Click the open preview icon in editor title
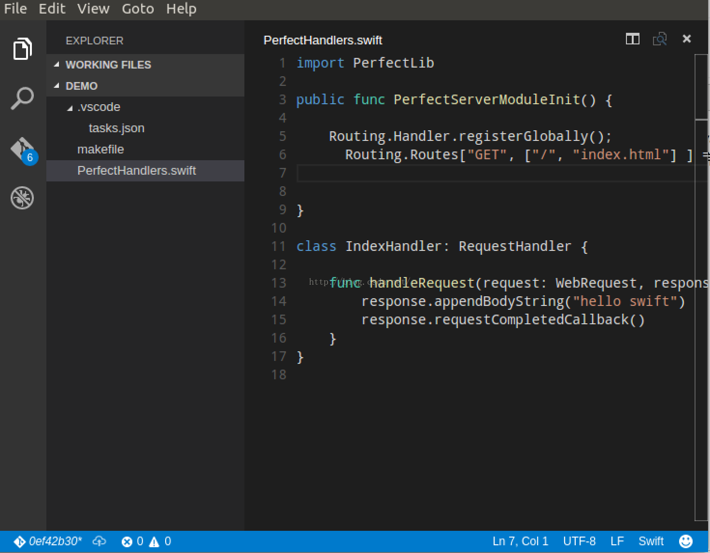 point(659,39)
